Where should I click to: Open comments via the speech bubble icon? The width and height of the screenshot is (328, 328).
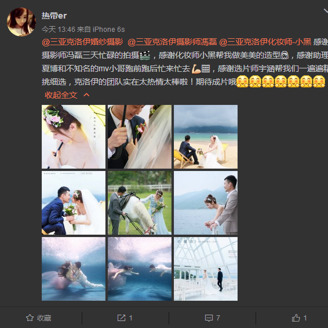click(x=209, y=318)
